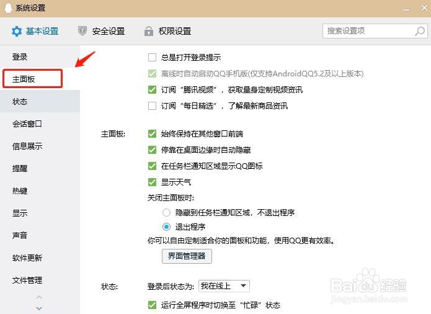This screenshot has width=431, height=314.
Task: Select 隐藏到任务栏通知区域 radio option
Action: pyautogui.click(x=166, y=213)
